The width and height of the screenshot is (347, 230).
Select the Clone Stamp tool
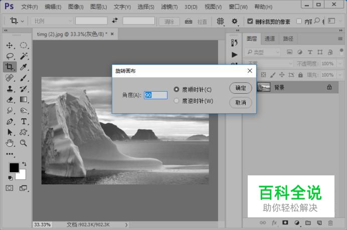[10, 89]
